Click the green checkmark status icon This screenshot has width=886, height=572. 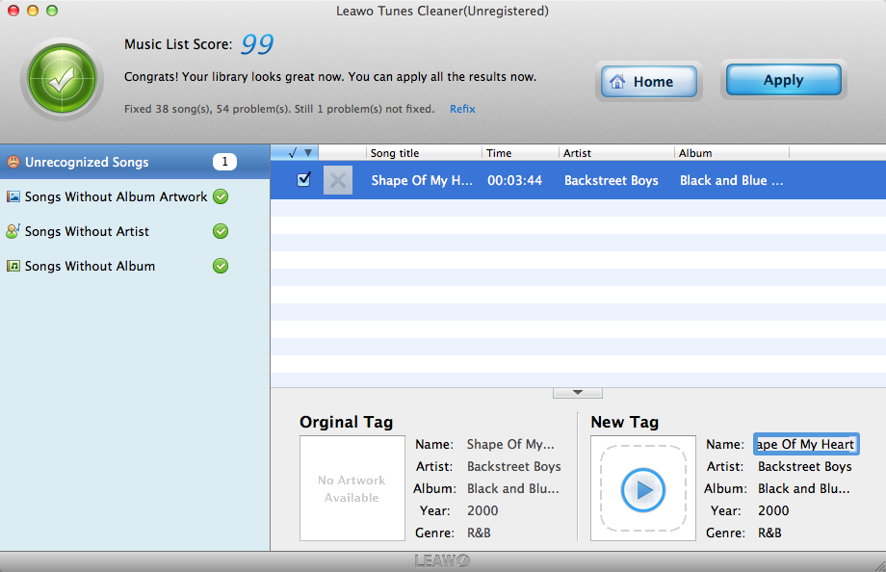[63, 79]
